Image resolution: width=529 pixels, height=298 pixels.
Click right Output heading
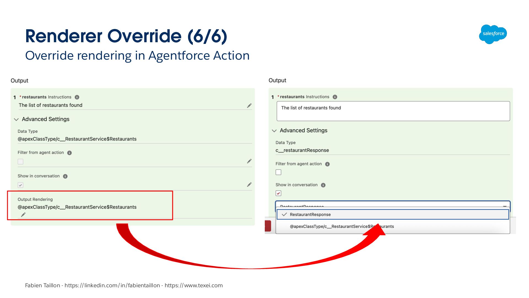pos(277,80)
